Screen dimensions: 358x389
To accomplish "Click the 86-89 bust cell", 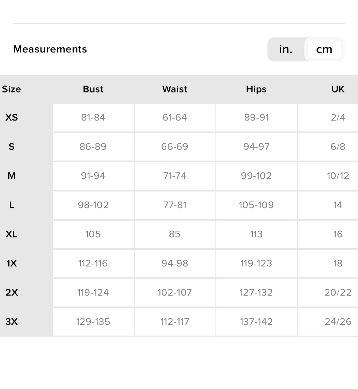I will 93,147.
